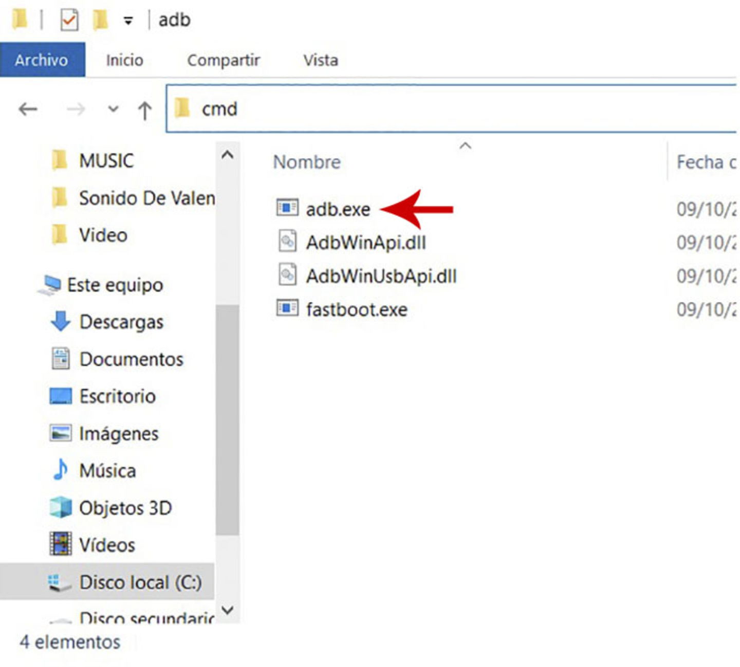Switch to the Vista tab
740x667 pixels.
click(x=321, y=60)
